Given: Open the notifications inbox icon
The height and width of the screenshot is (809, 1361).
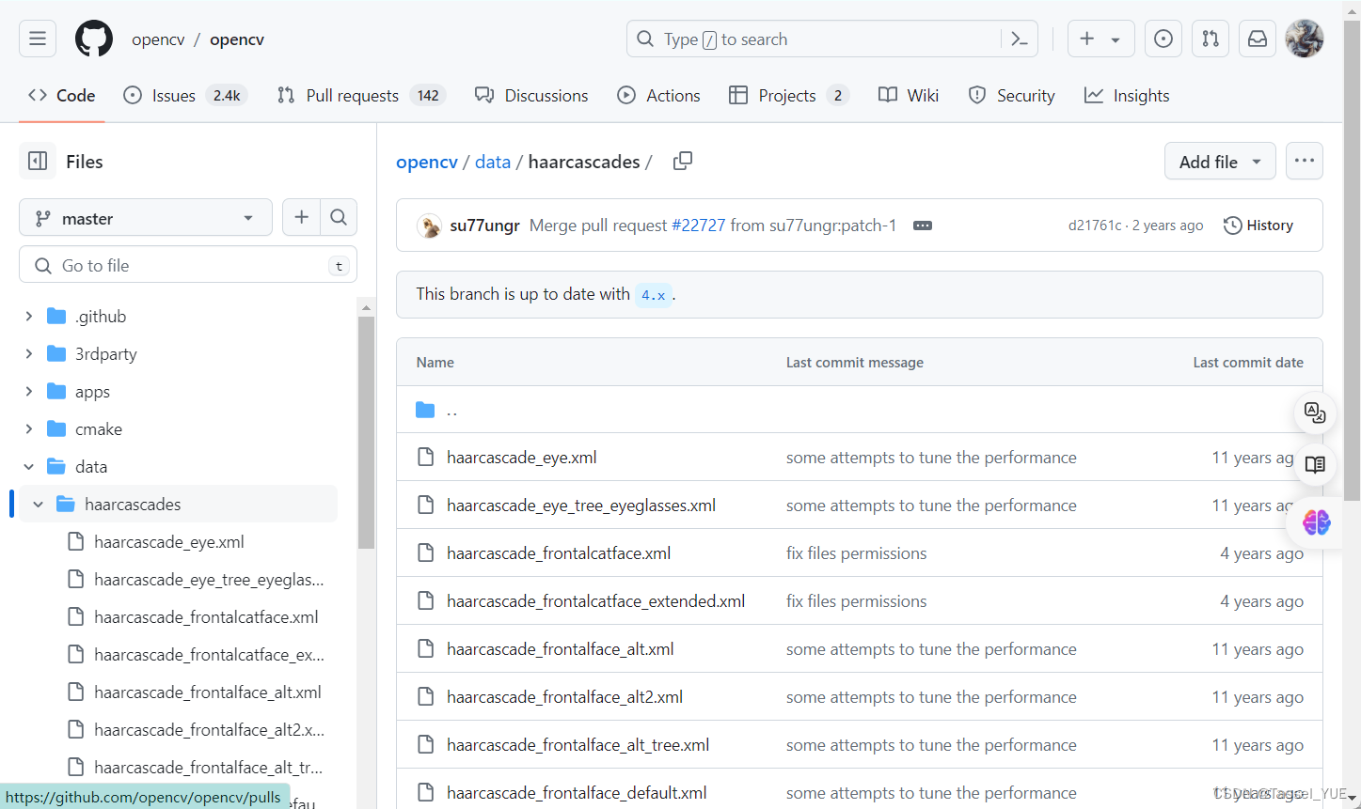Looking at the screenshot, I should point(1258,39).
